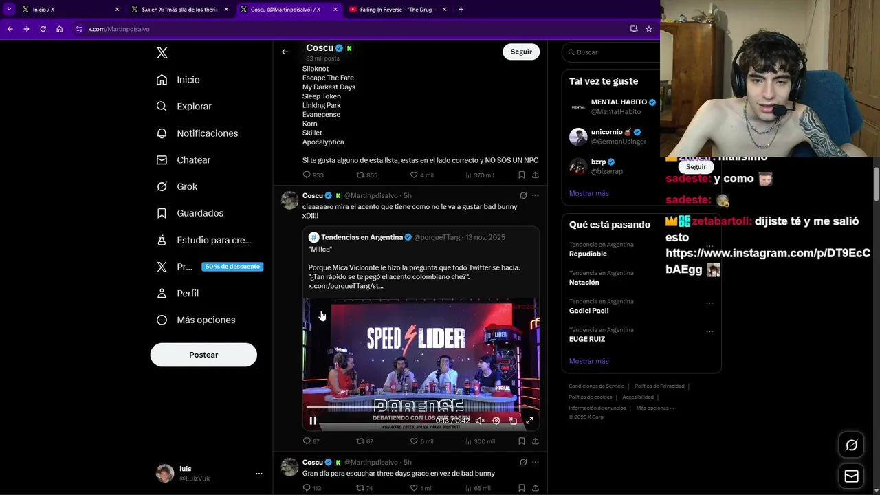Share the acento post
Viewport: 880px width, 495px height.
click(x=536, y=441)
